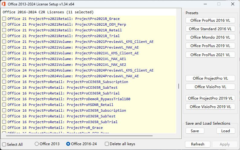240x150 pixels.
Task: Enable Delete all keys checkbox
Action: pos(107,144)
